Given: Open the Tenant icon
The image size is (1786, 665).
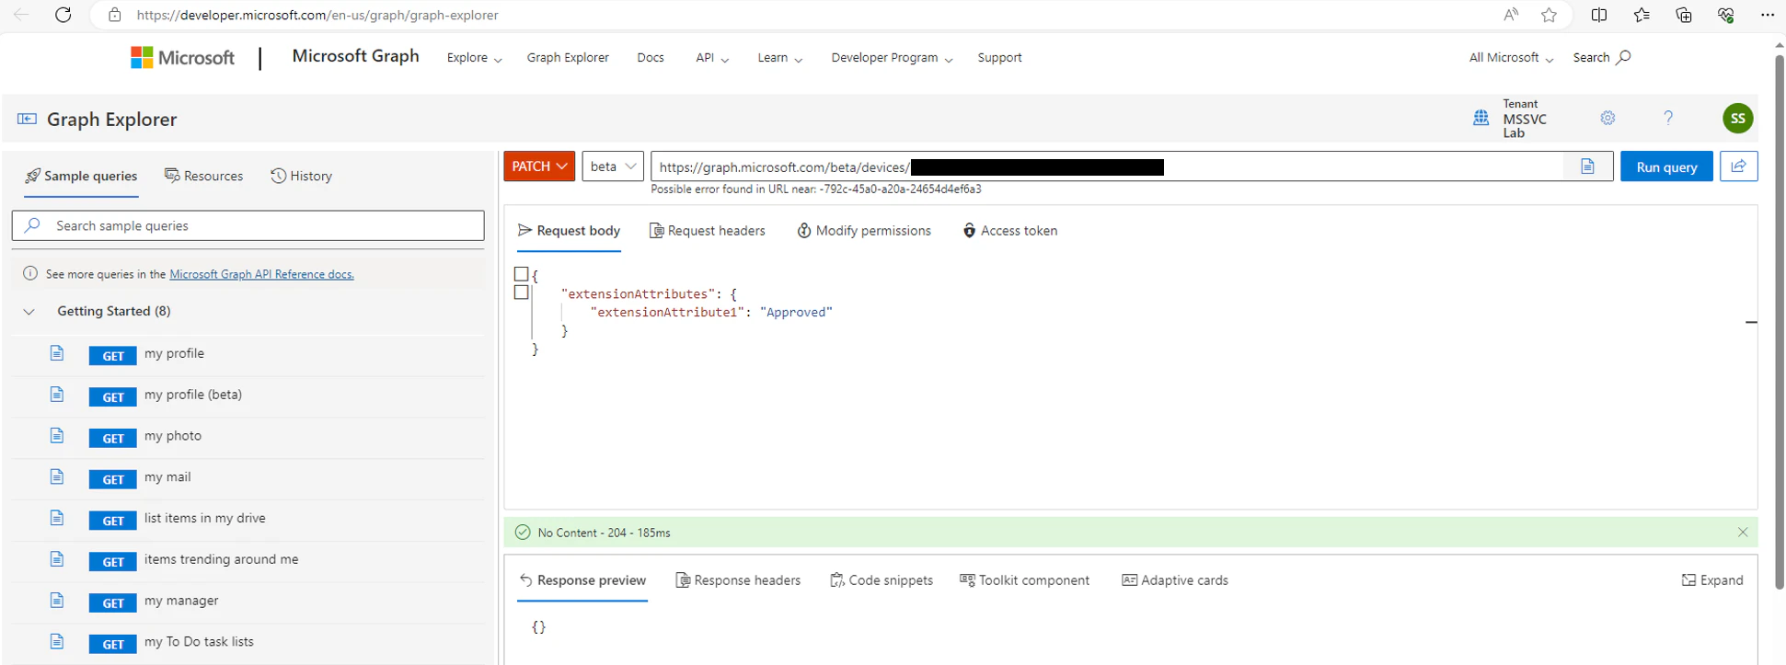Looking at the screenshot, I should pos(1481,118).
